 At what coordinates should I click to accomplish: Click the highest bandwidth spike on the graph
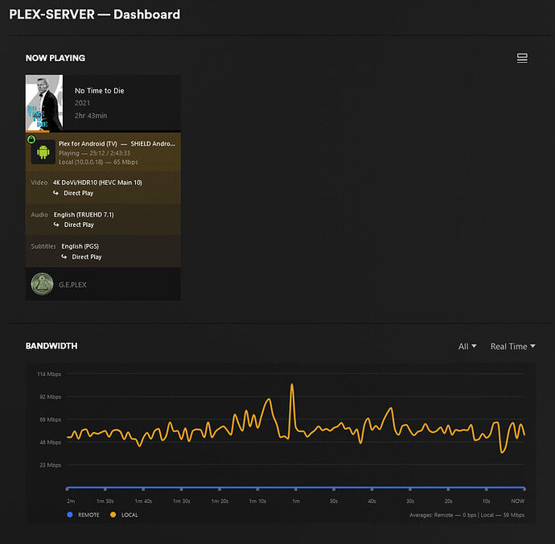coord(292,385)
